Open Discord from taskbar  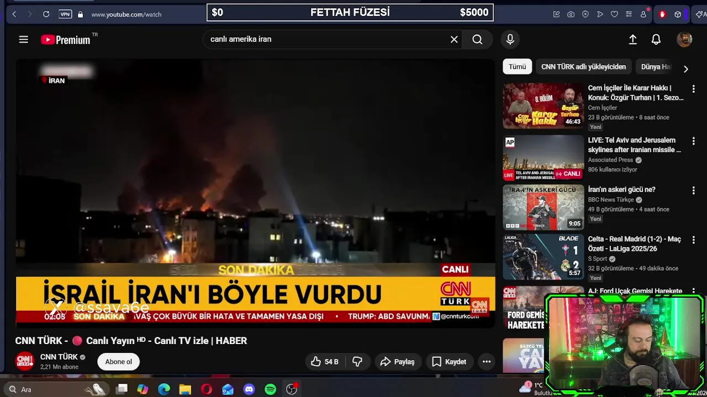coord(249,389)
